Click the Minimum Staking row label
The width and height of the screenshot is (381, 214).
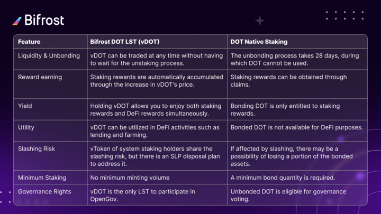[x=42, y=178]
